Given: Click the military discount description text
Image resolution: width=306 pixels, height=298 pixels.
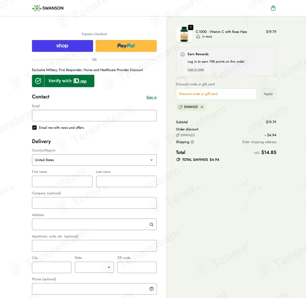Looking at the screenshot, I should point(88,70).
